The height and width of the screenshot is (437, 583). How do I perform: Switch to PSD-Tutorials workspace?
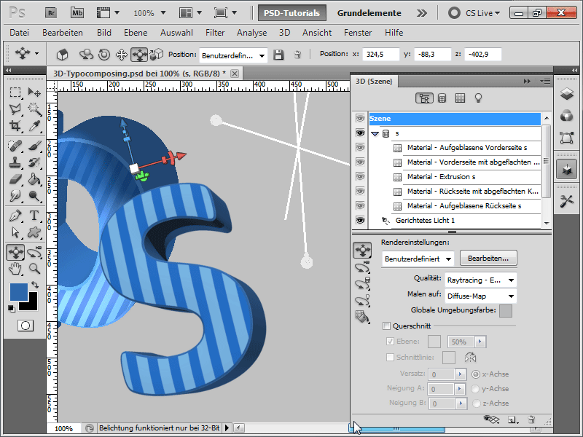292,13
